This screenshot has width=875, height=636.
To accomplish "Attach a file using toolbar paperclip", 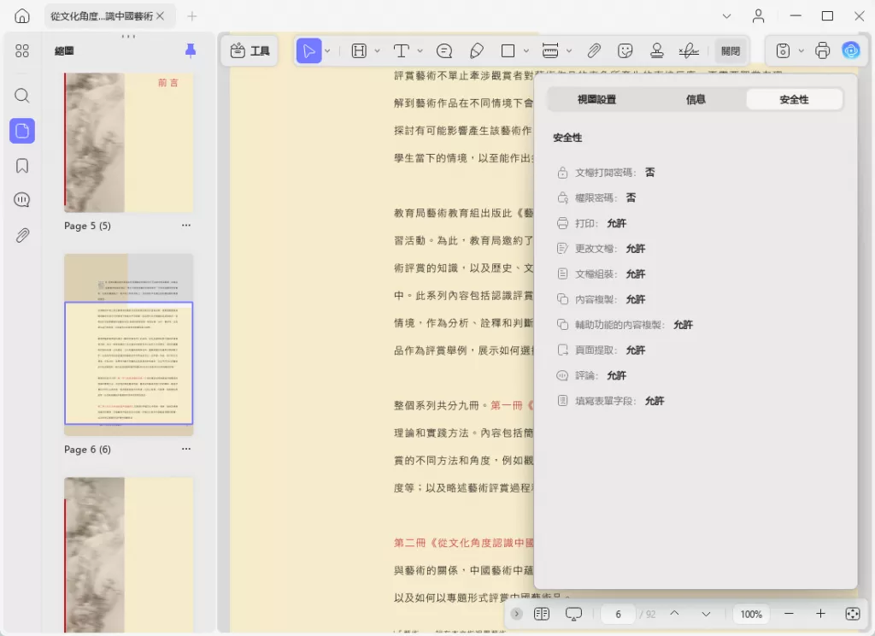I will click(594, 50).
